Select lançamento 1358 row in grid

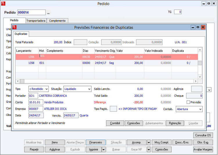31,63
